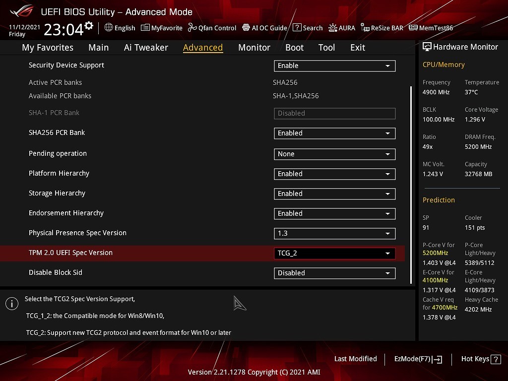Open Disable Block Sid dropdown
Image resolution: width=508 pixels, height=381 pixels.
click(x=335, y=273)
